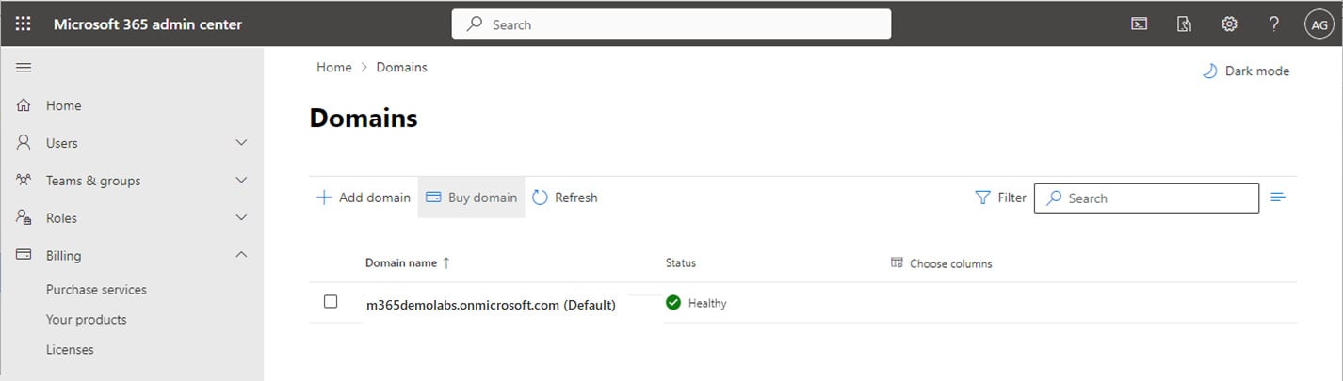Open the help question mark icon
The image size is (1343, 381).
click(1274, 24)
